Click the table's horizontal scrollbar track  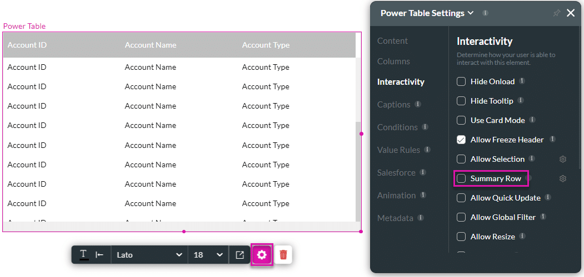point(182,226)
